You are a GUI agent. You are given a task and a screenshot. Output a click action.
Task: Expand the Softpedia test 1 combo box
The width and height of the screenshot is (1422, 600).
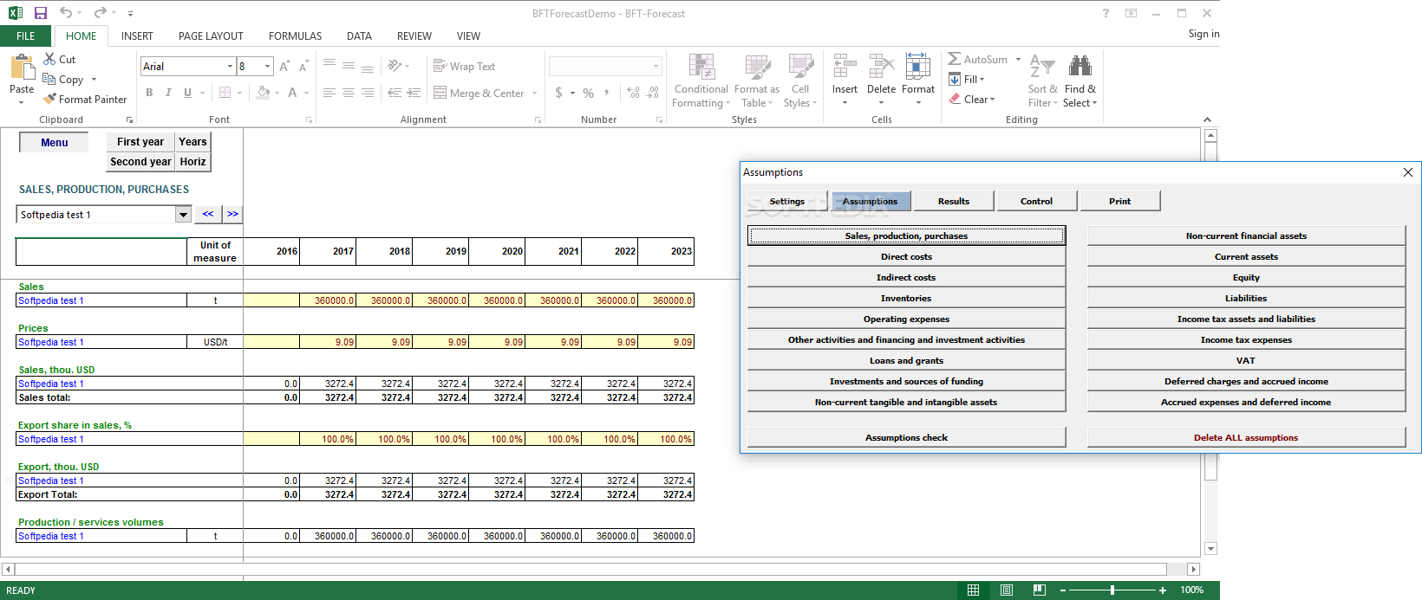(x=183, y=215)
